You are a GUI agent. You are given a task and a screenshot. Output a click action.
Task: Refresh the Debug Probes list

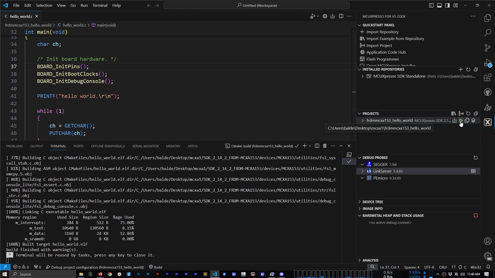[x=476, y=158]
